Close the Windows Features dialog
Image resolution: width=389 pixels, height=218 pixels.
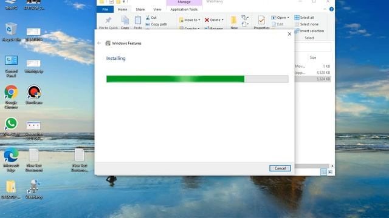pos(289,34)
